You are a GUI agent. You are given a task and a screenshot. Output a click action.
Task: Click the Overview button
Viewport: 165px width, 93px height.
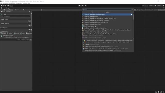point(155,10)
